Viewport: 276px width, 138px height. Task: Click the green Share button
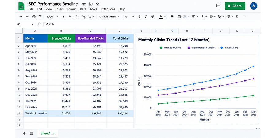(235, 6)
